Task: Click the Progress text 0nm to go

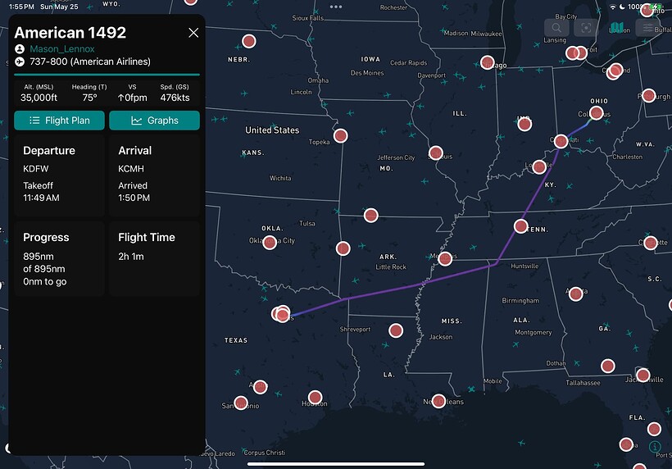Action: (45, 282)
